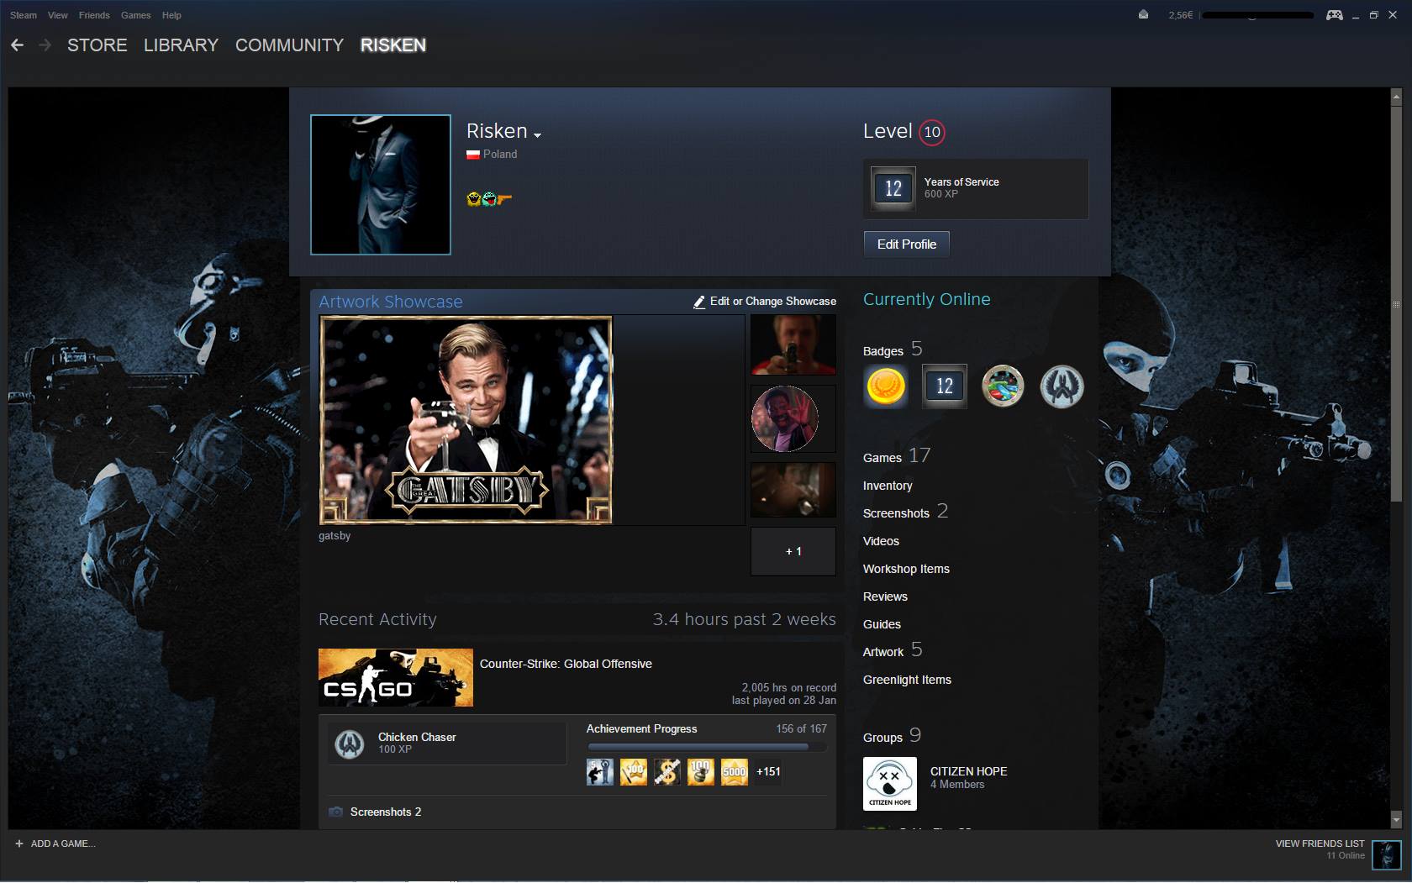Click the pencil Edit Showcase icon
The height and width of the screenshot is (883, 1412).
(698, 302)
